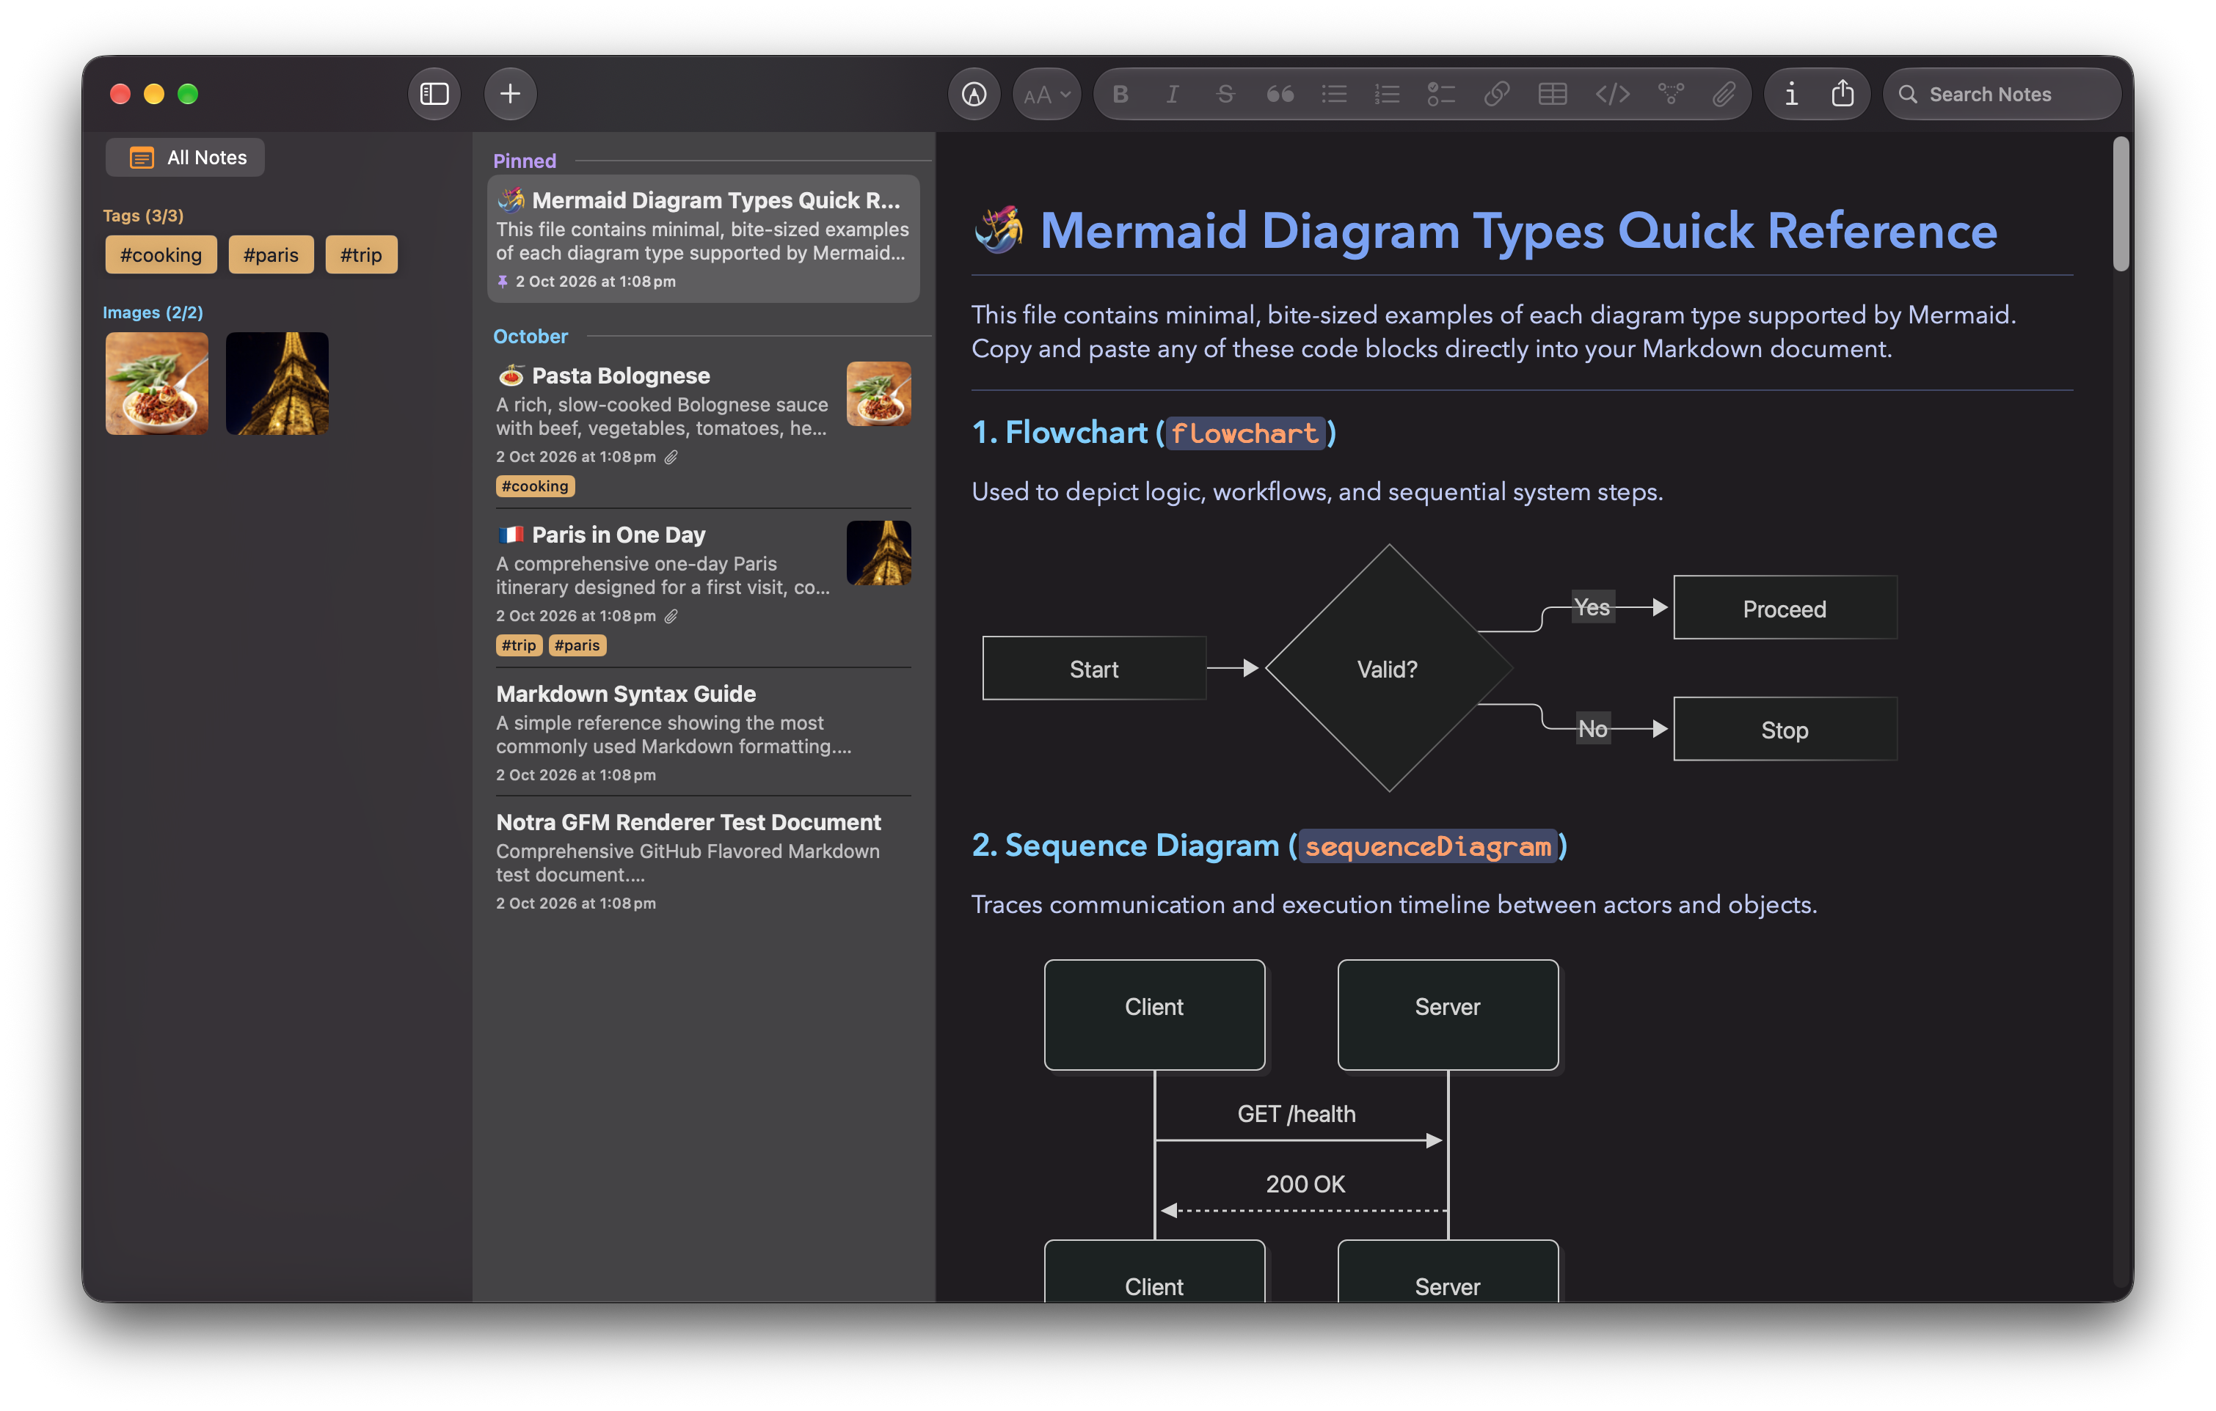The height and width of the screenshot is (1411, 2216).
Task: Insert a bulleted list
Action: coord(1333,94)
